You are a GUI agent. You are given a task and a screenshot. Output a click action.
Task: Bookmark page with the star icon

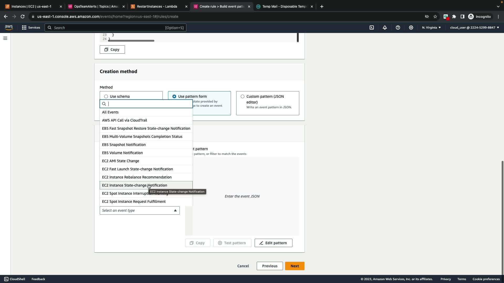click(x=435, y=17)
